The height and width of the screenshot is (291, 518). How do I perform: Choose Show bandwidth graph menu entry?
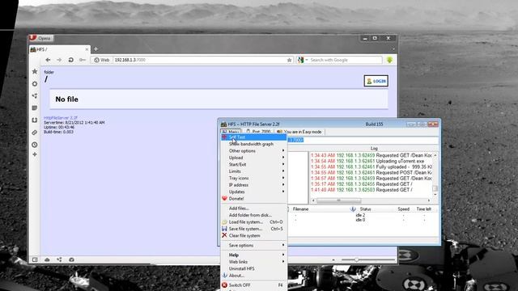click(253, 144)
